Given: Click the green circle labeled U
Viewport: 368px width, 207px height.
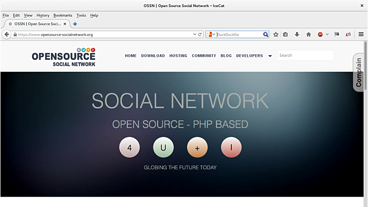Looking at the screenshot, I should click(x=163, y=147).
